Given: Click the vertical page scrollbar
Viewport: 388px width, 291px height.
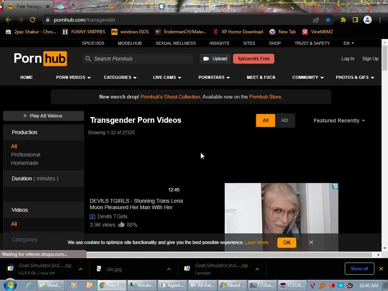Looking at the screenshot, I should 385,58.
